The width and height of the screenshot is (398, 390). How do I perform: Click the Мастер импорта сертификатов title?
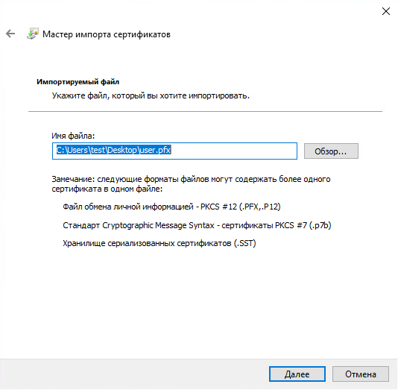[107, 34]
